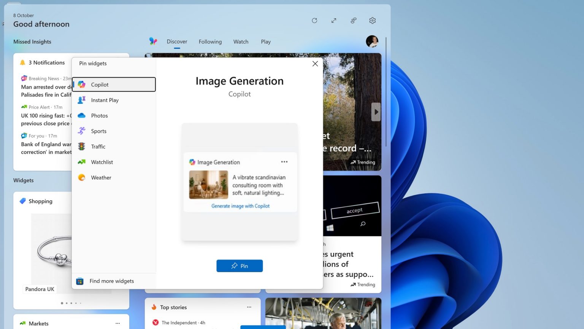Pin the Image Generation widget

(240, 266)
